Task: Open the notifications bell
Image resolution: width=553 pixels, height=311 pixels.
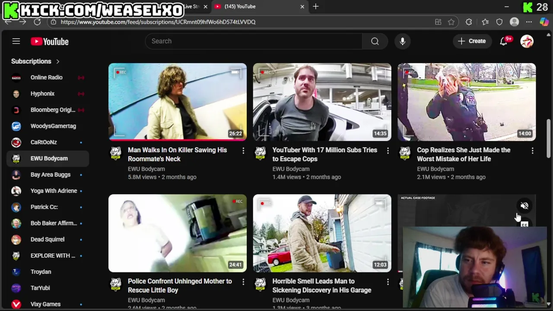Action: [504, 41]
